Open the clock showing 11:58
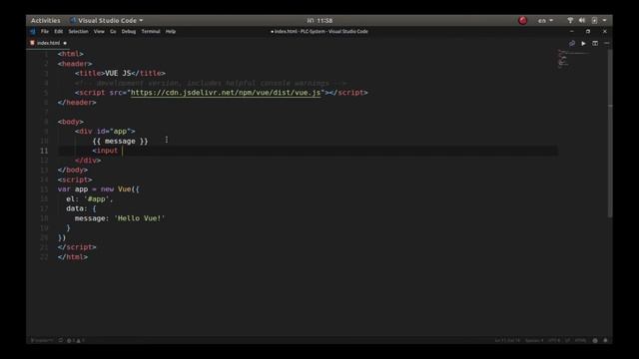The height and width of the screenshot is (359, 639). click(319, 20)
